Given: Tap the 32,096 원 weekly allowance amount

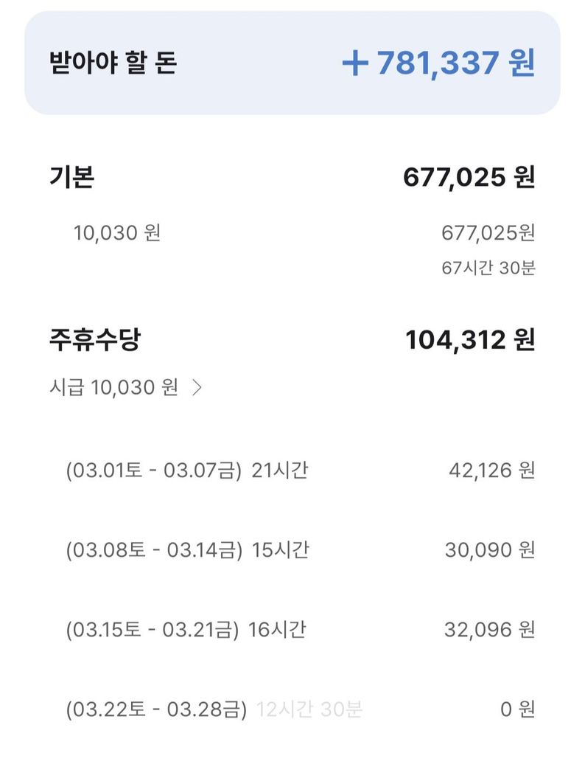Looking at the screenshot, I should click(x=489, y=630).
